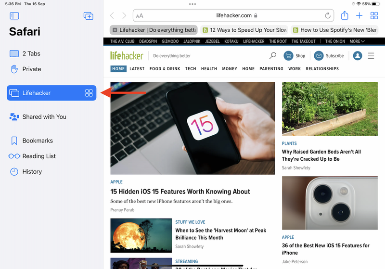The height and width of the screenshot is (269, 385).
Task: Visit The Takeout site link
Action: tap(304, 41)
